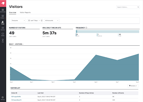The image size is (143, 102).
Task: Open the Actions button menu
Action: click(x=133, y=86)
